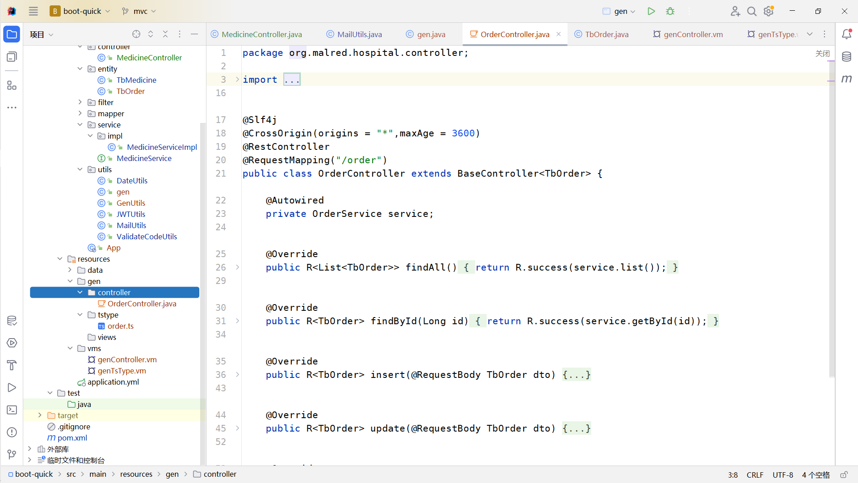Open the Structure tool window icon
The image size is (858, 483).
click(x=12, y=85)
